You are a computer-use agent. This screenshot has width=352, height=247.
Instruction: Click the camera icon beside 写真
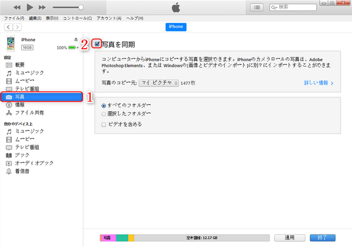(x=9, y=97)
